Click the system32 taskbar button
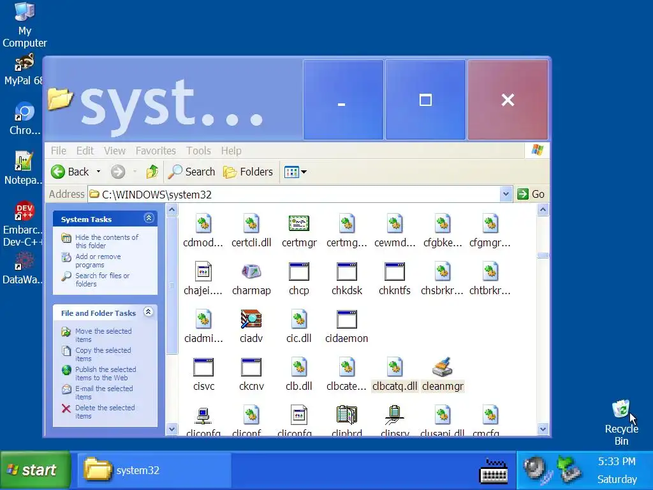 point(154,470)
